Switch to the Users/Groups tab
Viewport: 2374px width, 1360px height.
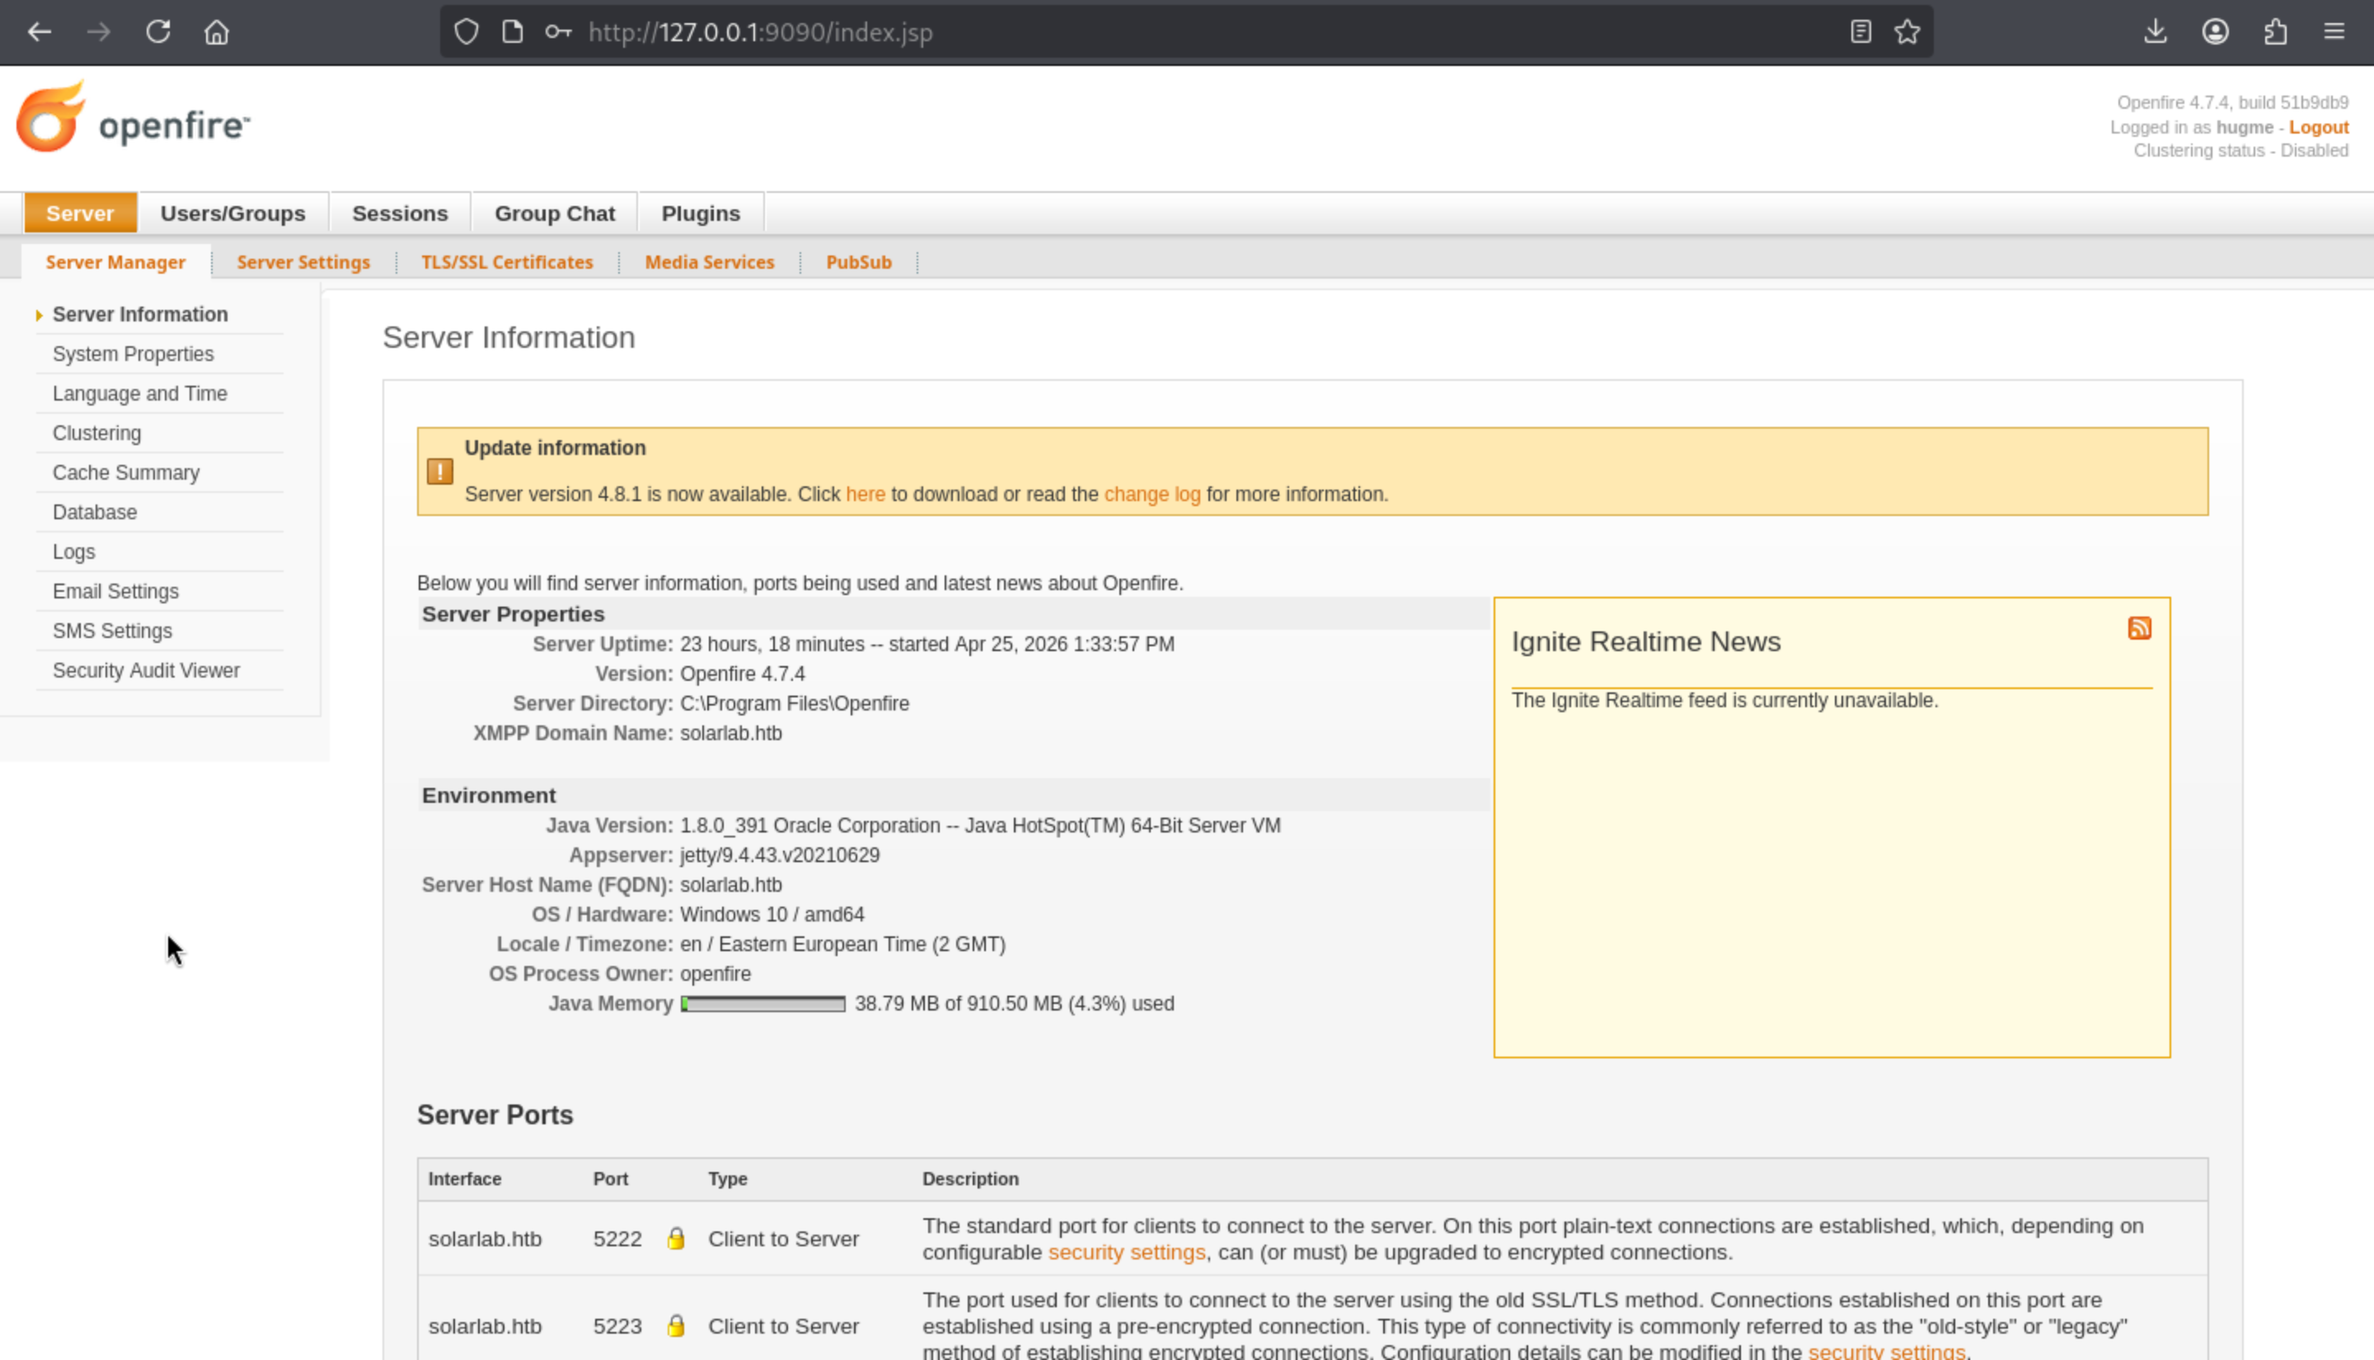click(x=232, y=213)
